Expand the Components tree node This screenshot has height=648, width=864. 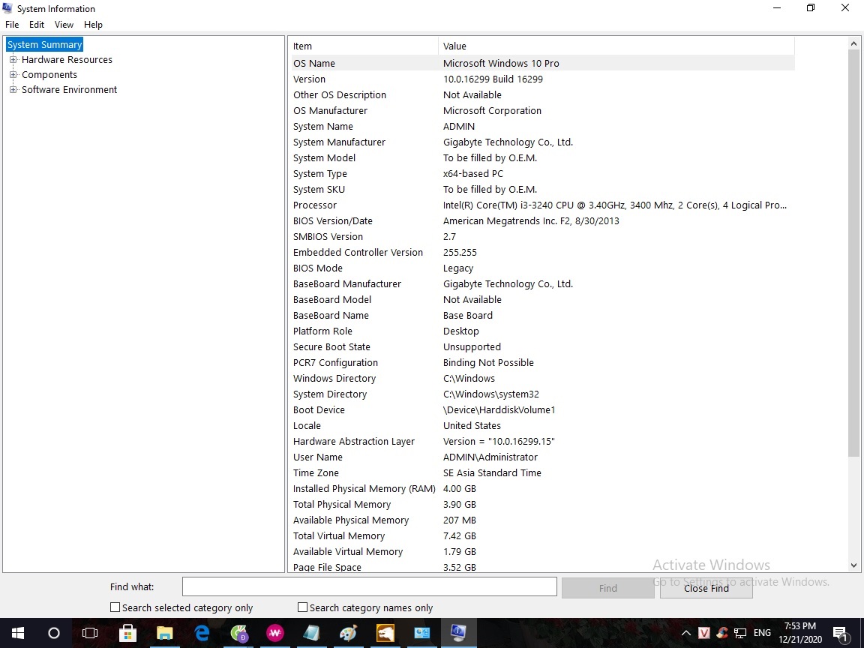click(13, 75)
